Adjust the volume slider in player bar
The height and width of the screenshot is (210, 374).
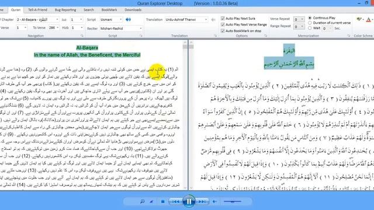point(233,202)
